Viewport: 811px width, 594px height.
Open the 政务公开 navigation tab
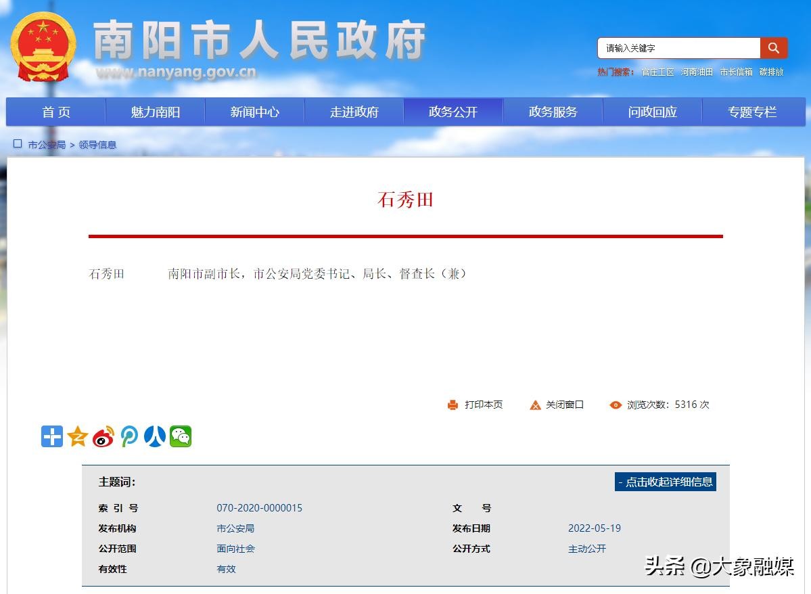(453, 112)
